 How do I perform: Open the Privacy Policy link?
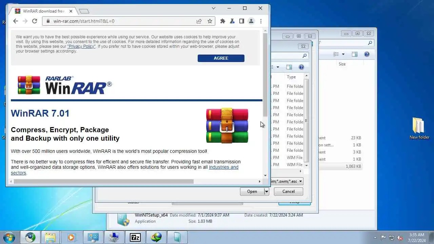point(81,46)
